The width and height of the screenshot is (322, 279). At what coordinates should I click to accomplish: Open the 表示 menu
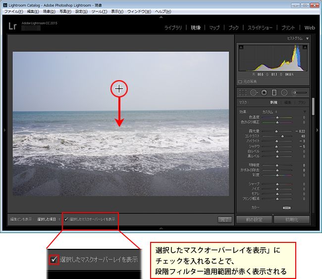click(117, 11)
